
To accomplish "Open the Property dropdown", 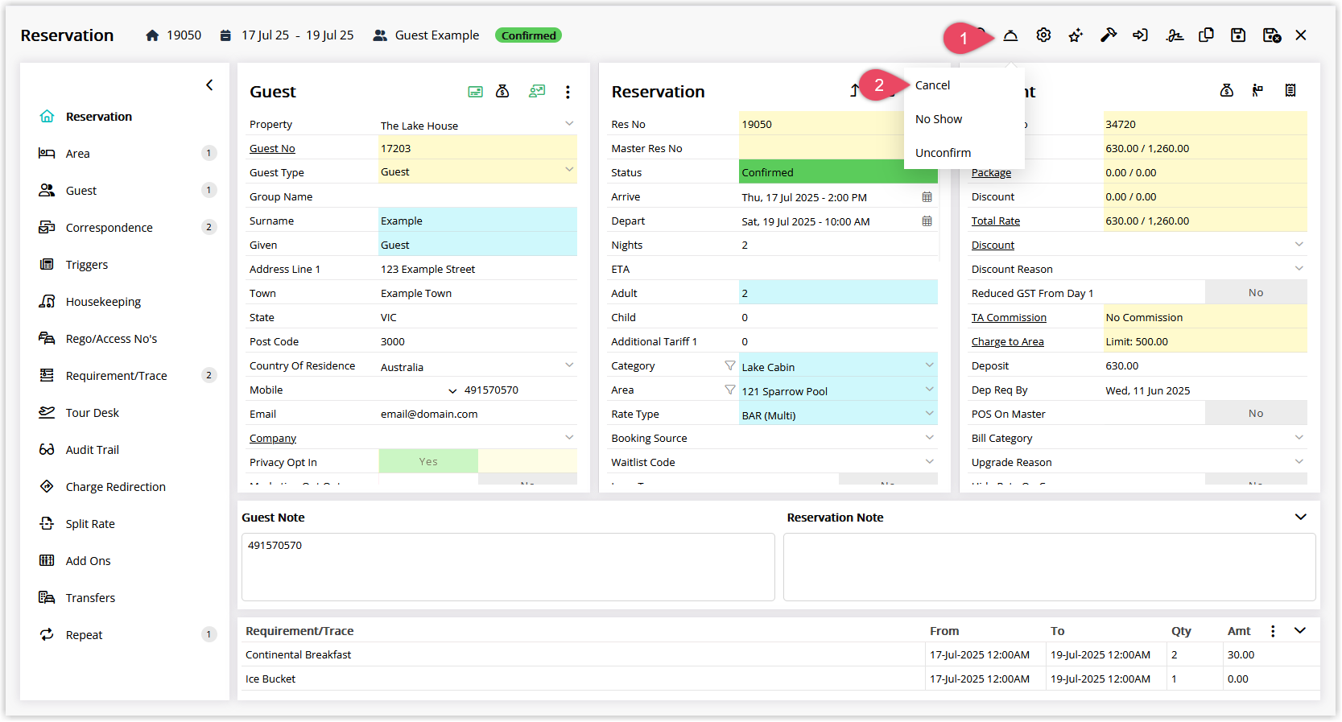I will 569,124.
